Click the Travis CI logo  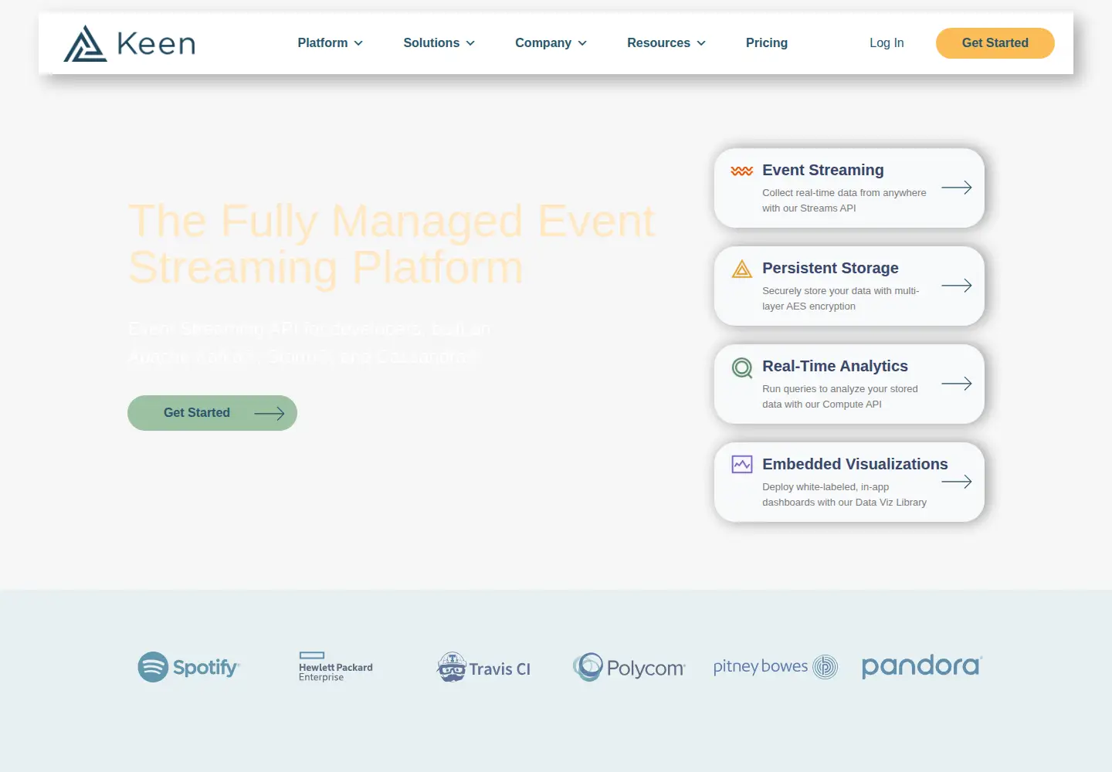click(484, 667)
